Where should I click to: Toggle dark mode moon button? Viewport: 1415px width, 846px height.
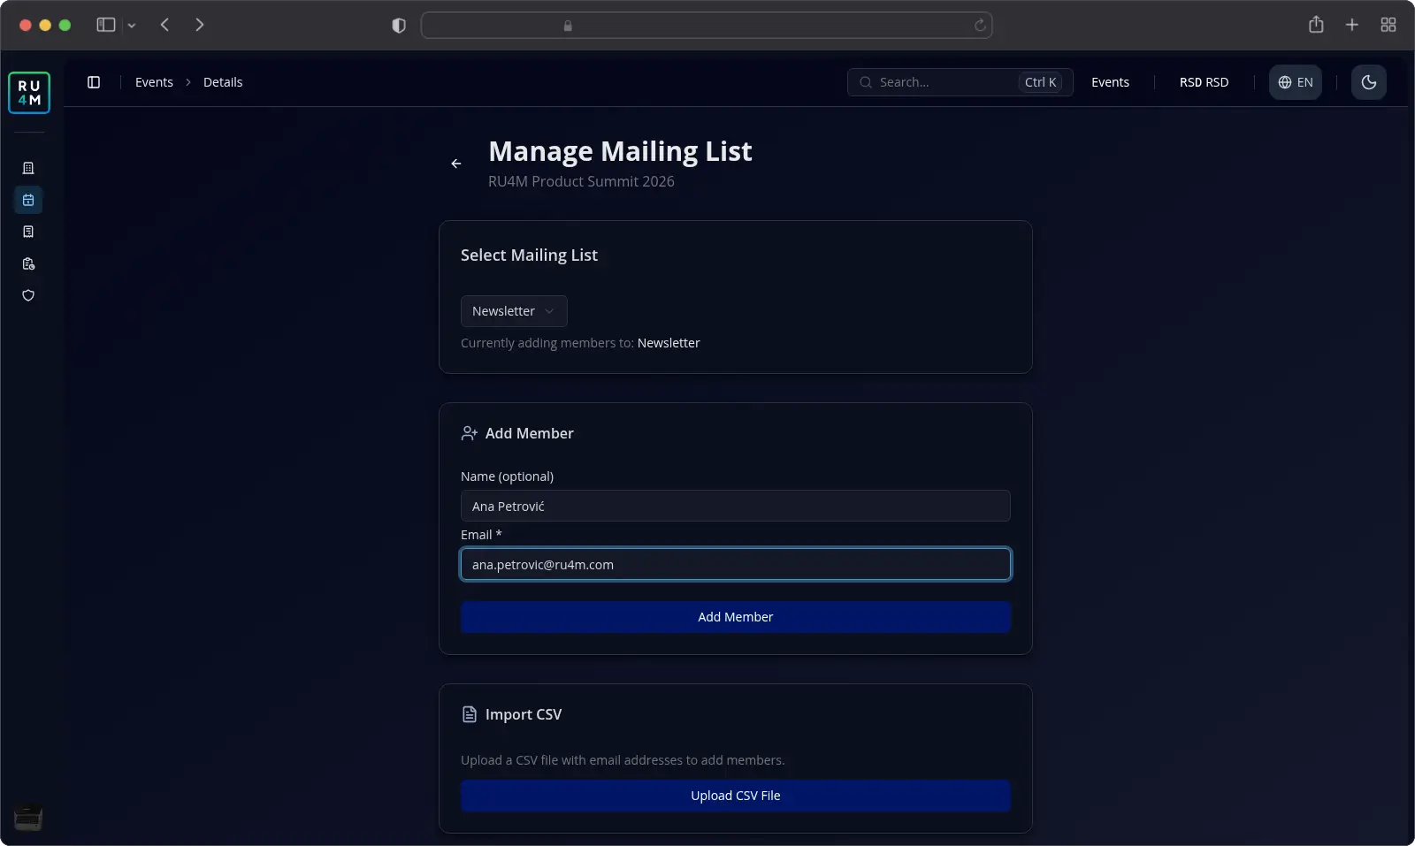[1369, 82]
